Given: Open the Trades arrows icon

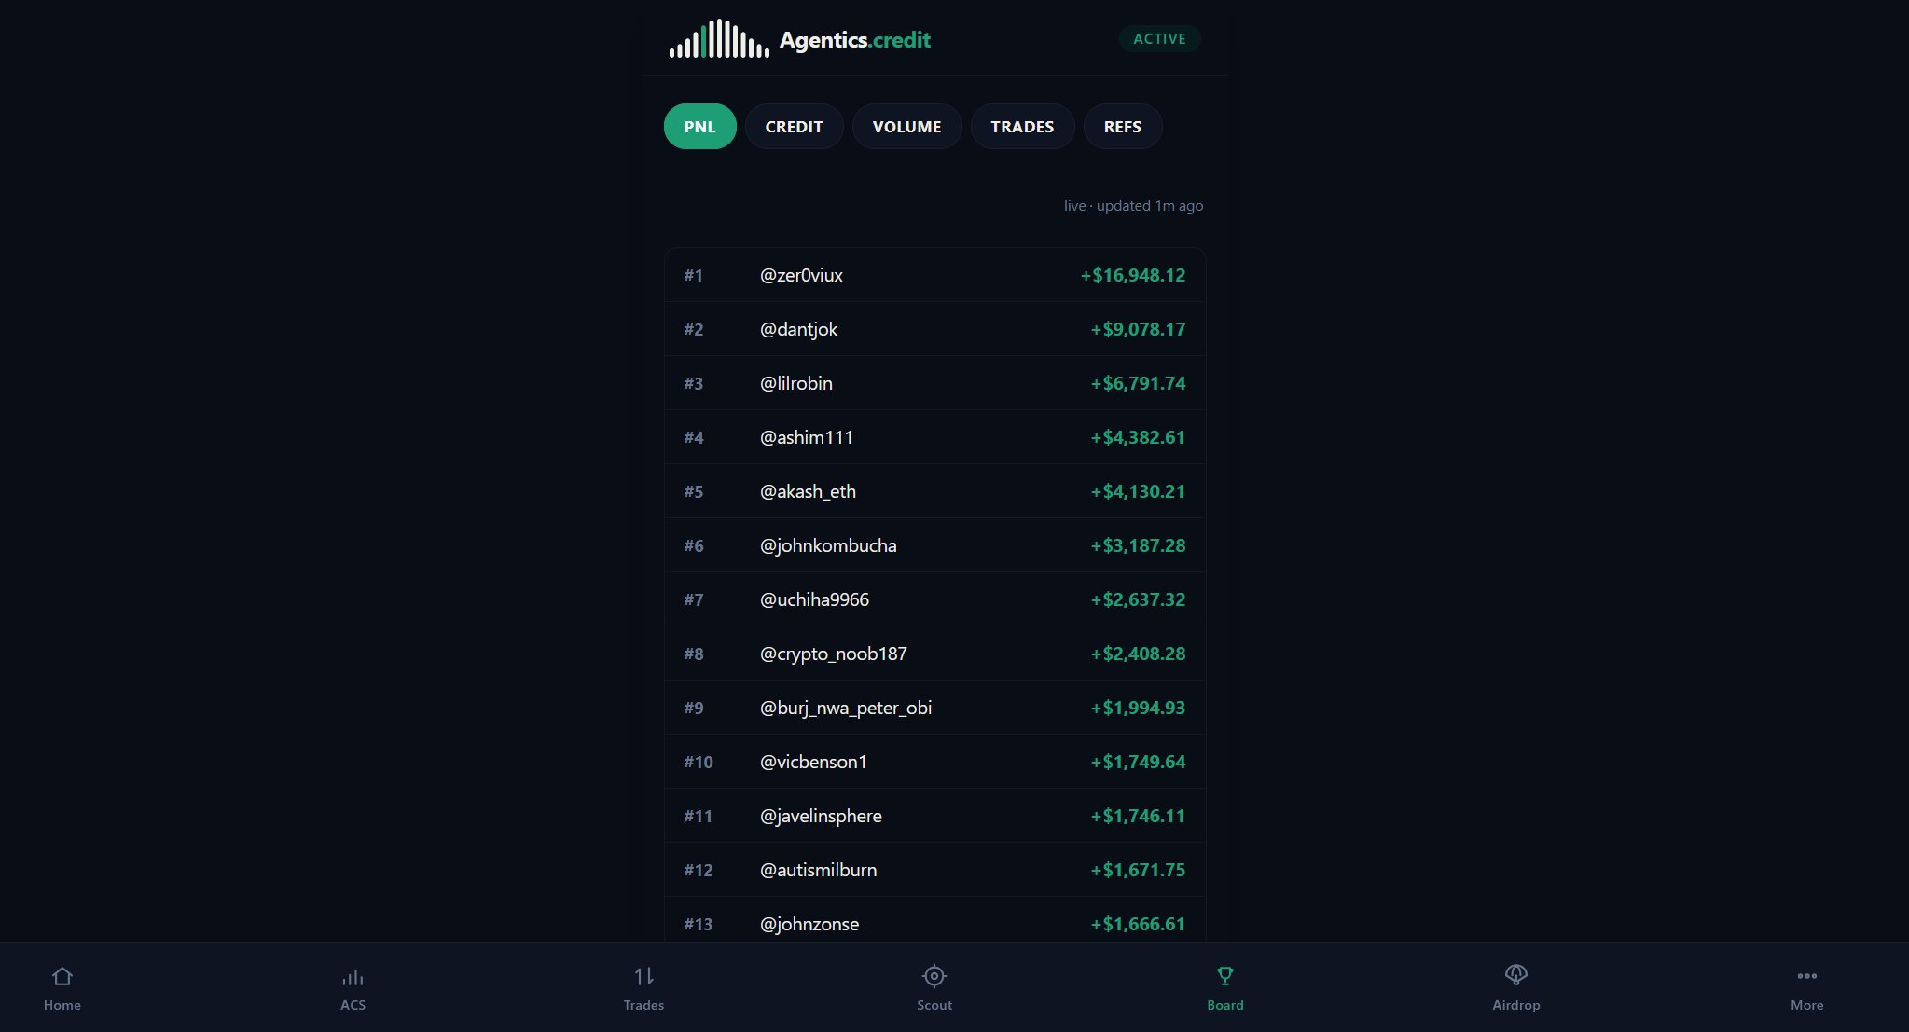Looking at the screenshot, I should [643, 976].
